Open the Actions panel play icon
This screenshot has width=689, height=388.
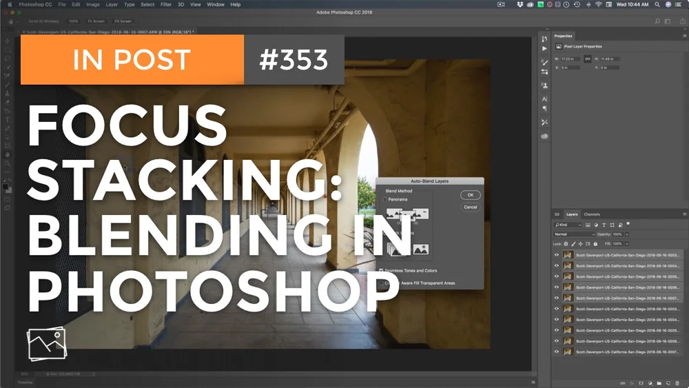(x=544, y=49)
